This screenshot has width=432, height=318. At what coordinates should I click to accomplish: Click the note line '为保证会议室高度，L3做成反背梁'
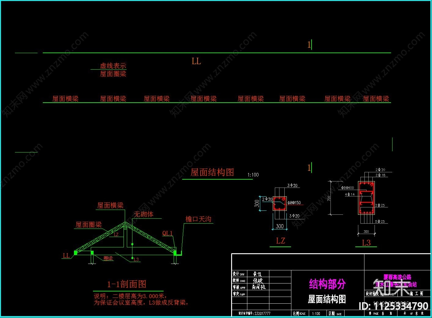coord(141,302)
